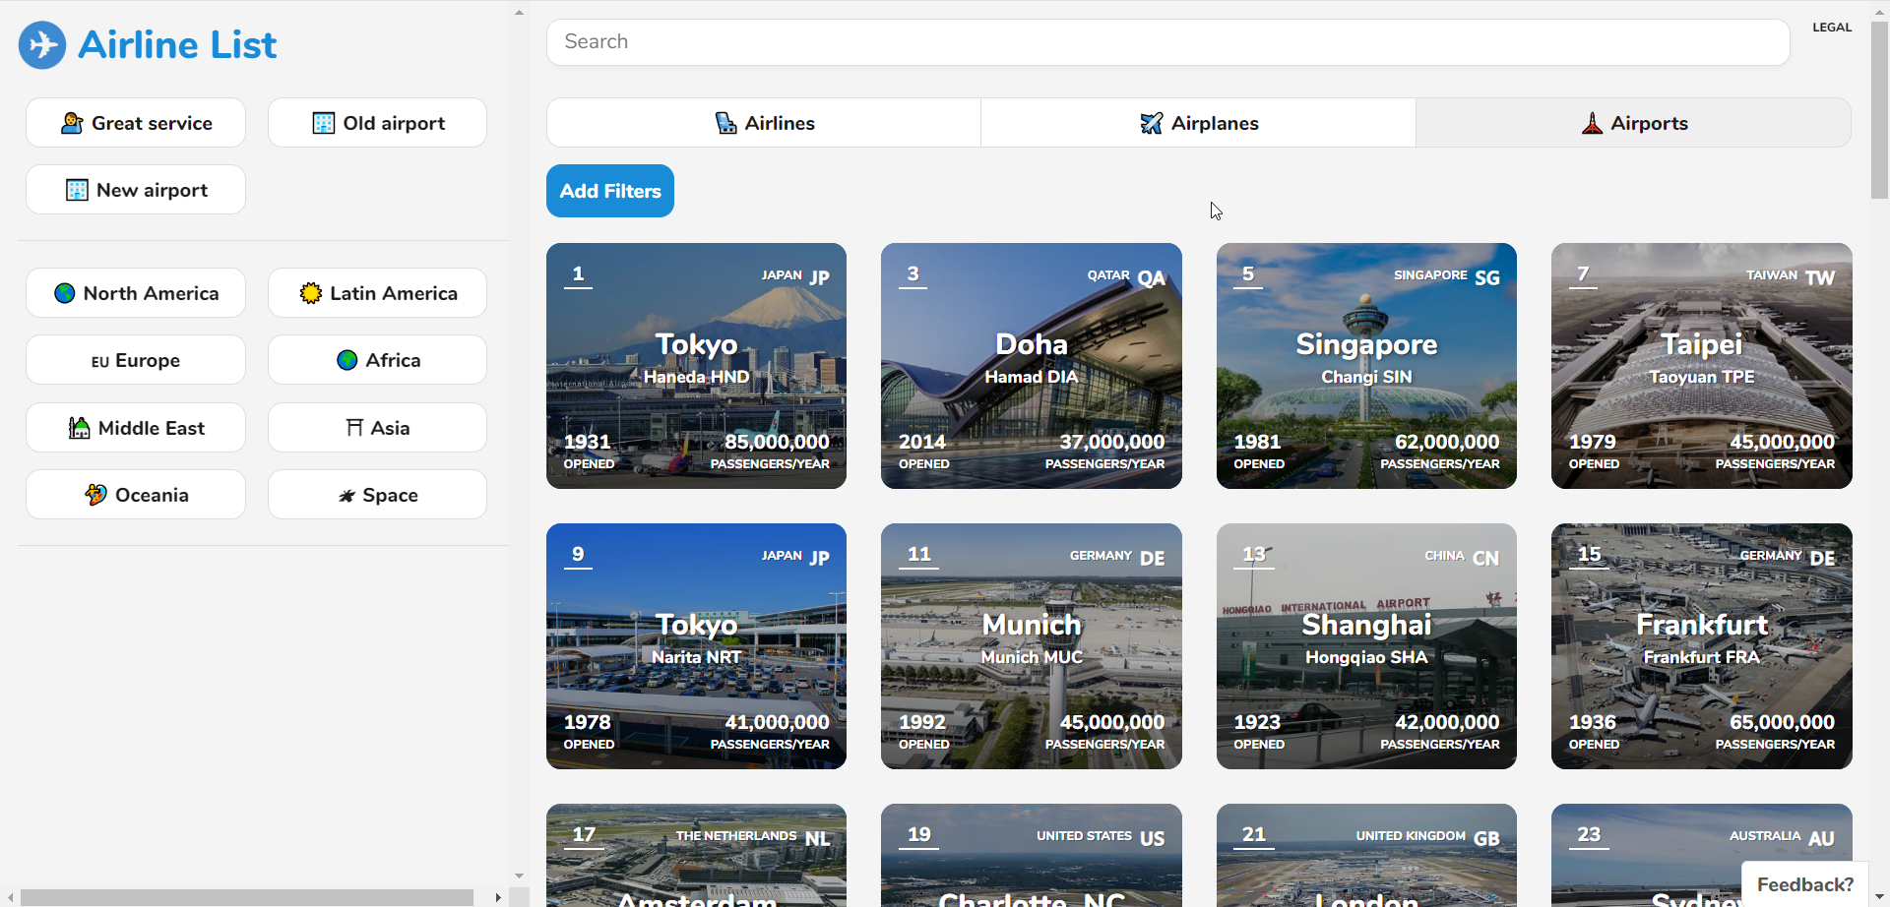1890x907 pixels.
Task: Filter by EU Europe region
Action: 136,360
